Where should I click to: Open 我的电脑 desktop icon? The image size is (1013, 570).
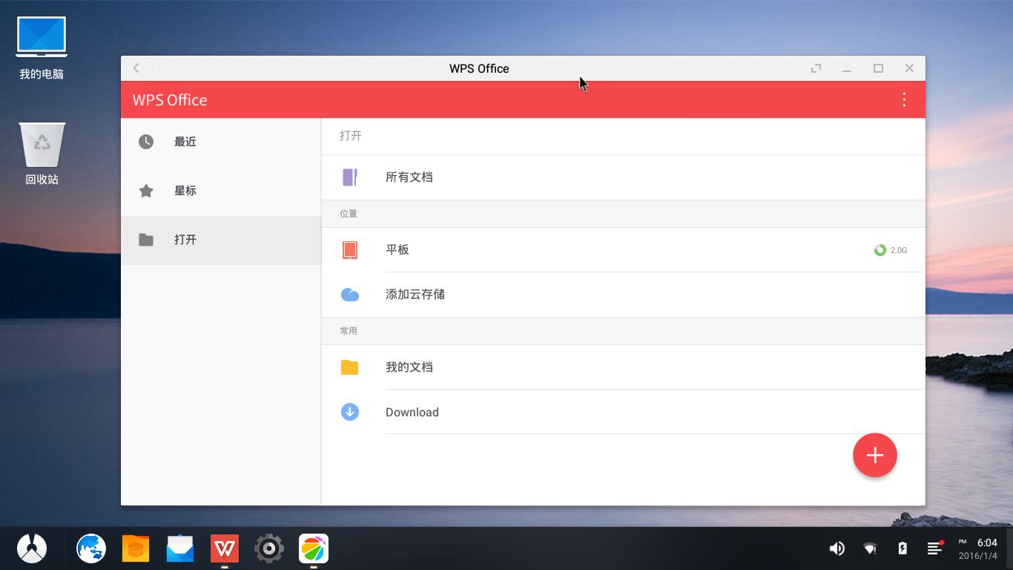click(42, 47)
